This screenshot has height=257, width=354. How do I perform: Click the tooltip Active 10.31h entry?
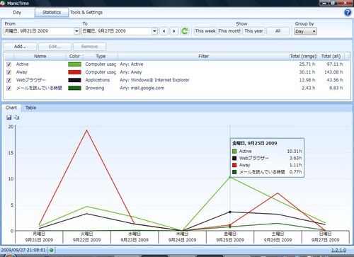pos(267,152)
